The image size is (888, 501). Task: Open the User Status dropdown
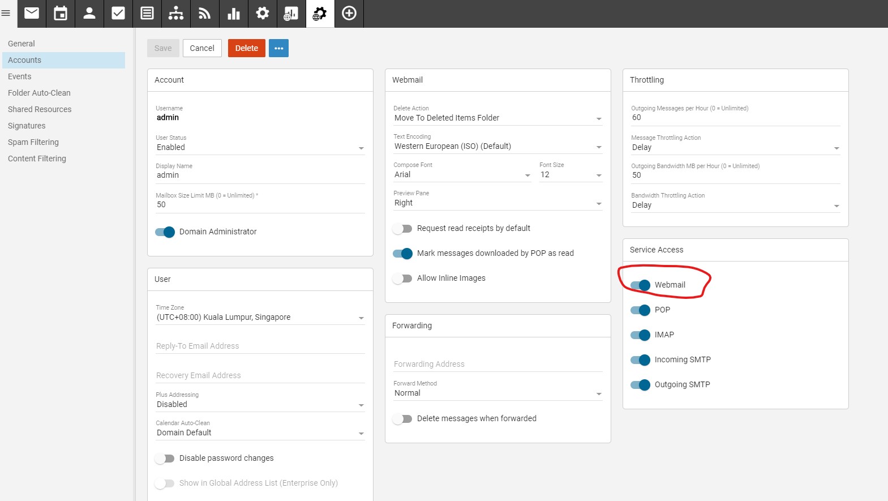point(260,147)
